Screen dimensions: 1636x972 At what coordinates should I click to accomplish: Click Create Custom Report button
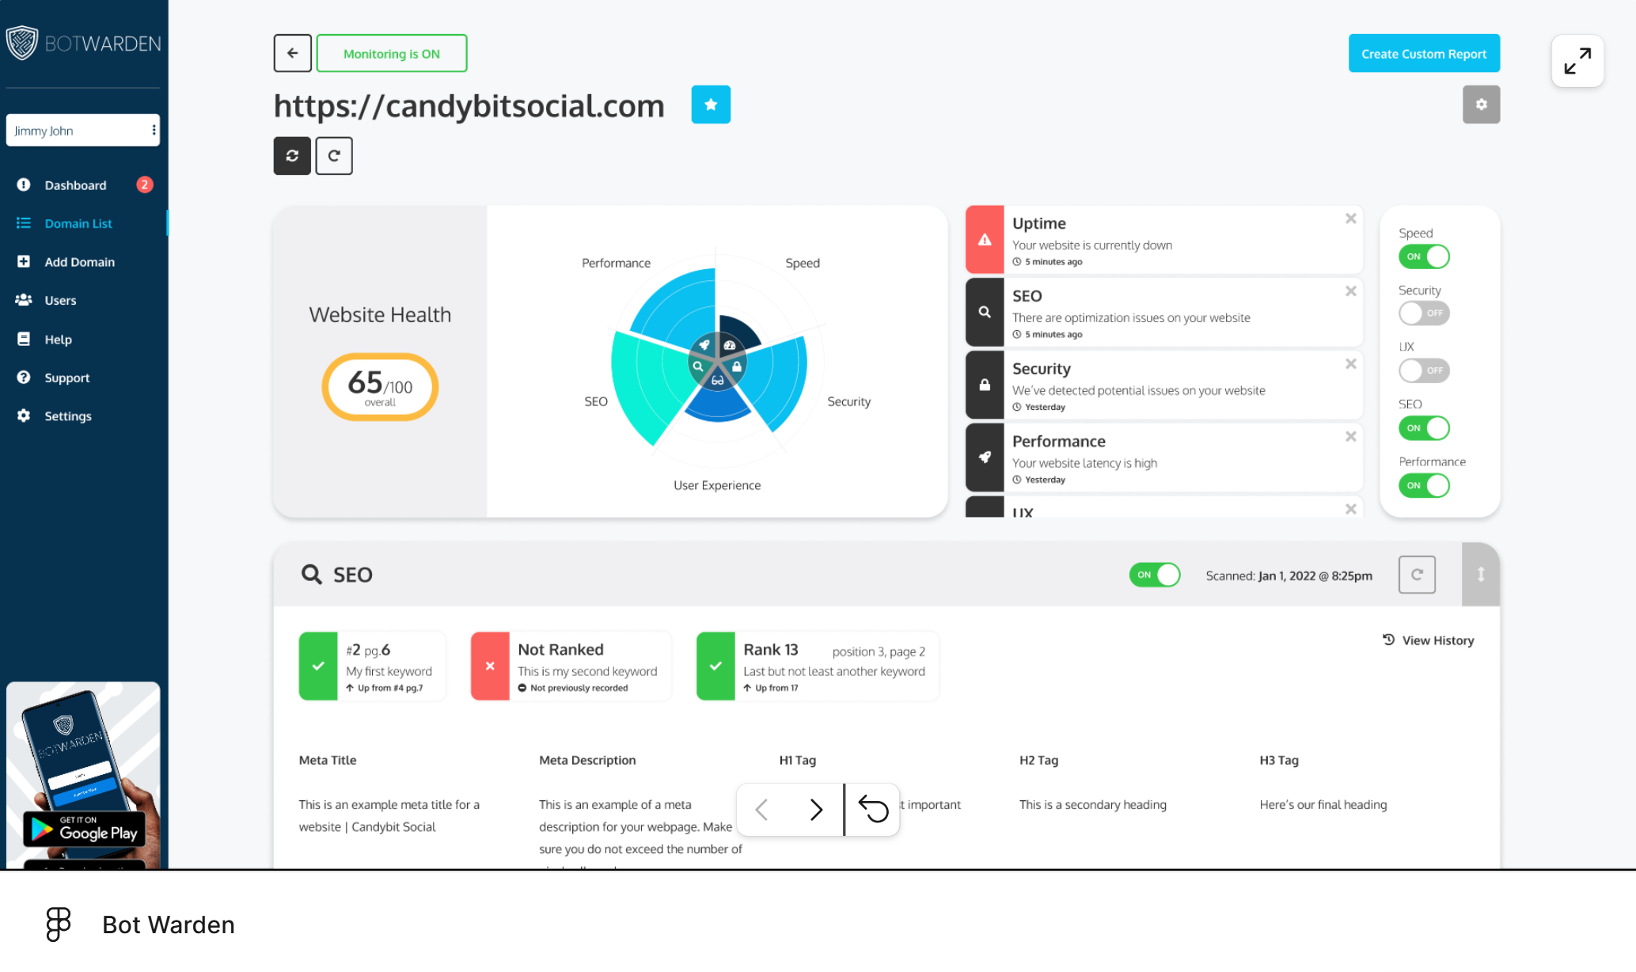click(x=1423, y=53)
